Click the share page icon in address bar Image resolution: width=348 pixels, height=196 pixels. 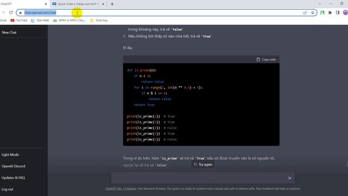305,13
